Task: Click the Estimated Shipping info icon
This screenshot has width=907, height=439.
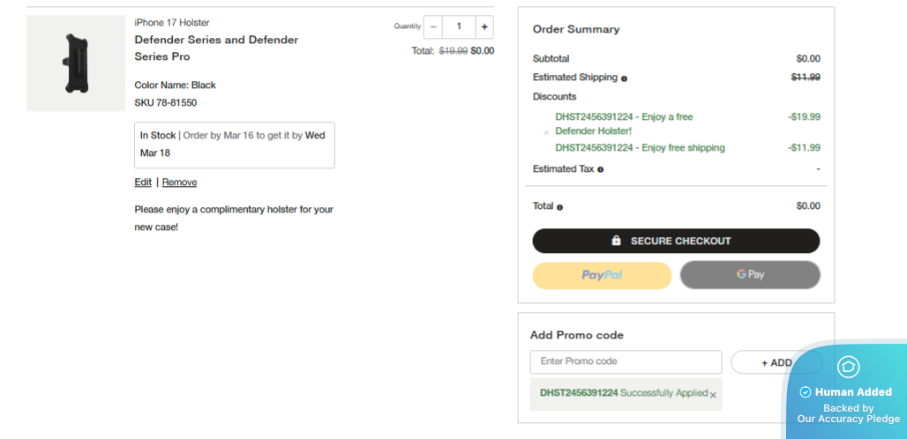Action: pos(624,78)
